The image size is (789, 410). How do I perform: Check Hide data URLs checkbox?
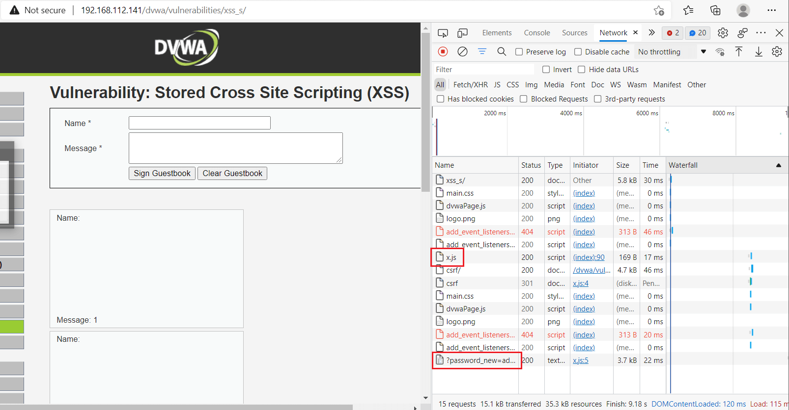[582, 70]
